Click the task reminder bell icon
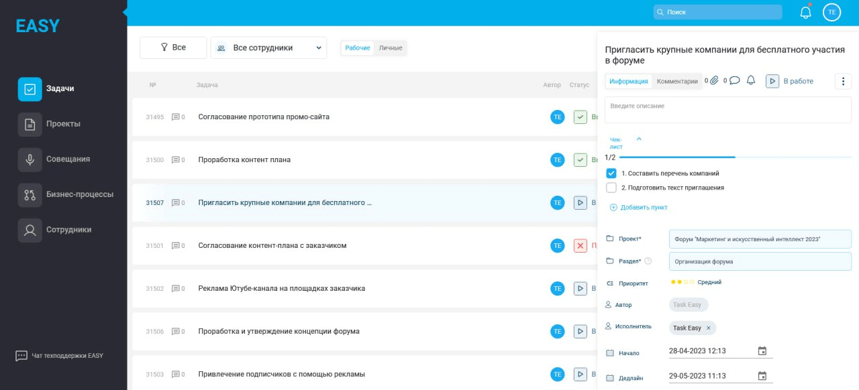859x390 pixels. coord(751,80)
